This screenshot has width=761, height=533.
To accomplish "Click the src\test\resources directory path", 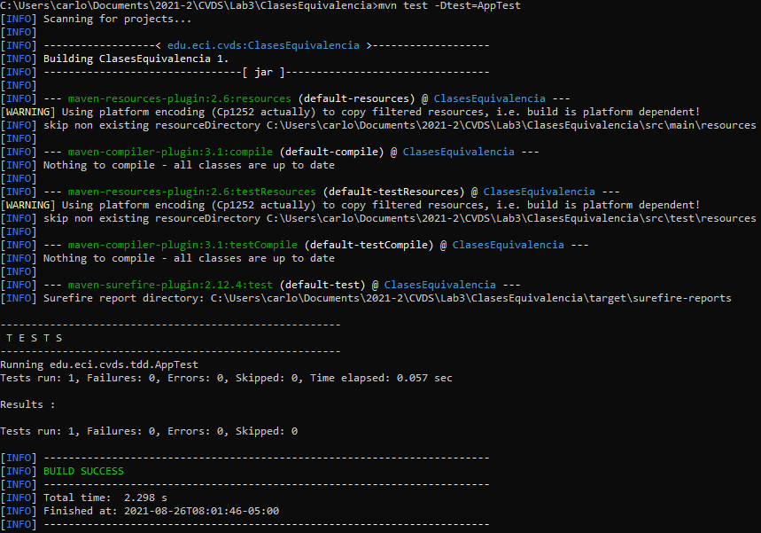I will point(511,219).
